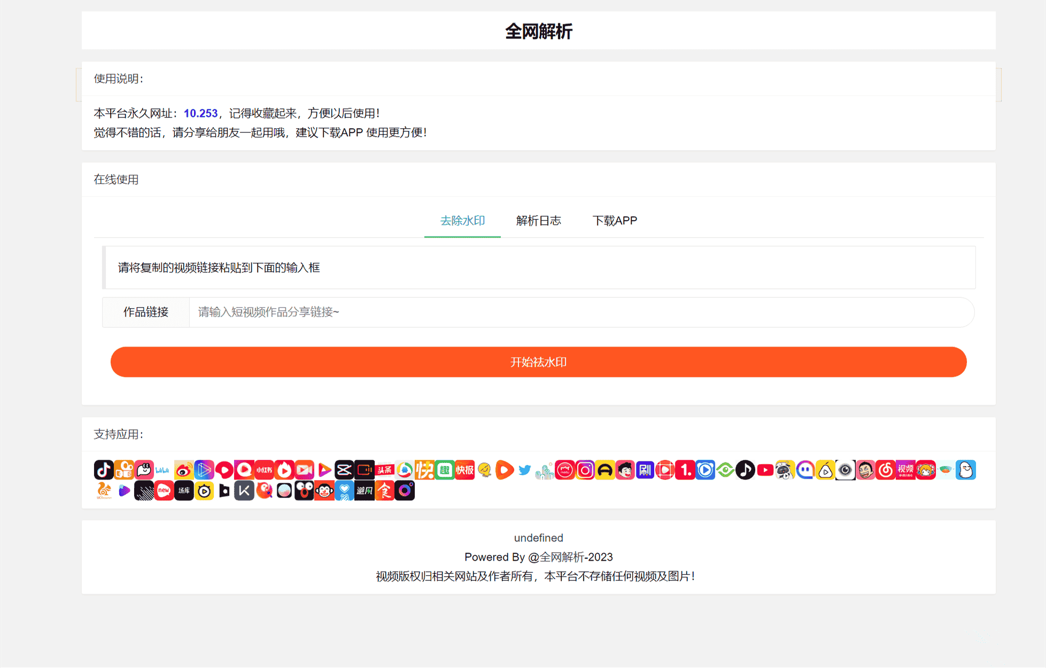This screenshot has width=1046, height=668.
Task: Open the 下载APP tab
Action: (615, 221)
